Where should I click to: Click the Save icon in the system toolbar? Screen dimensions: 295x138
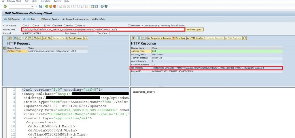coord(41,6)
